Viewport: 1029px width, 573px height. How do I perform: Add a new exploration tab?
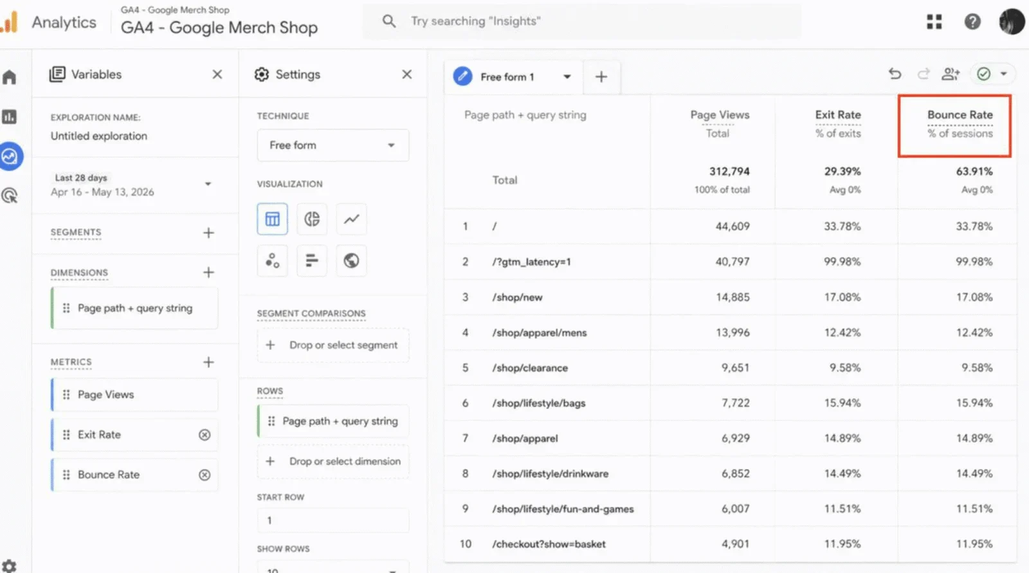point(601,77)
